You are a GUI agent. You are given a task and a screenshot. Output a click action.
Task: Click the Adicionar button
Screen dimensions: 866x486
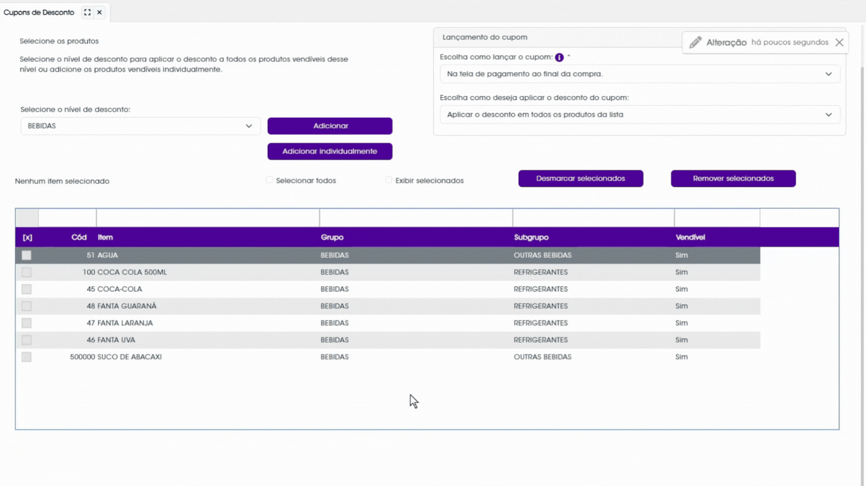click(330, 126)
